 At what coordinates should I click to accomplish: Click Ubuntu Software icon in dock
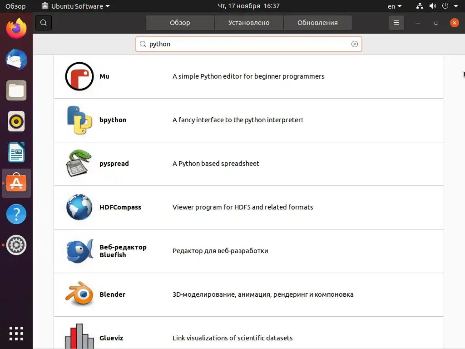[x=16, y=183]
